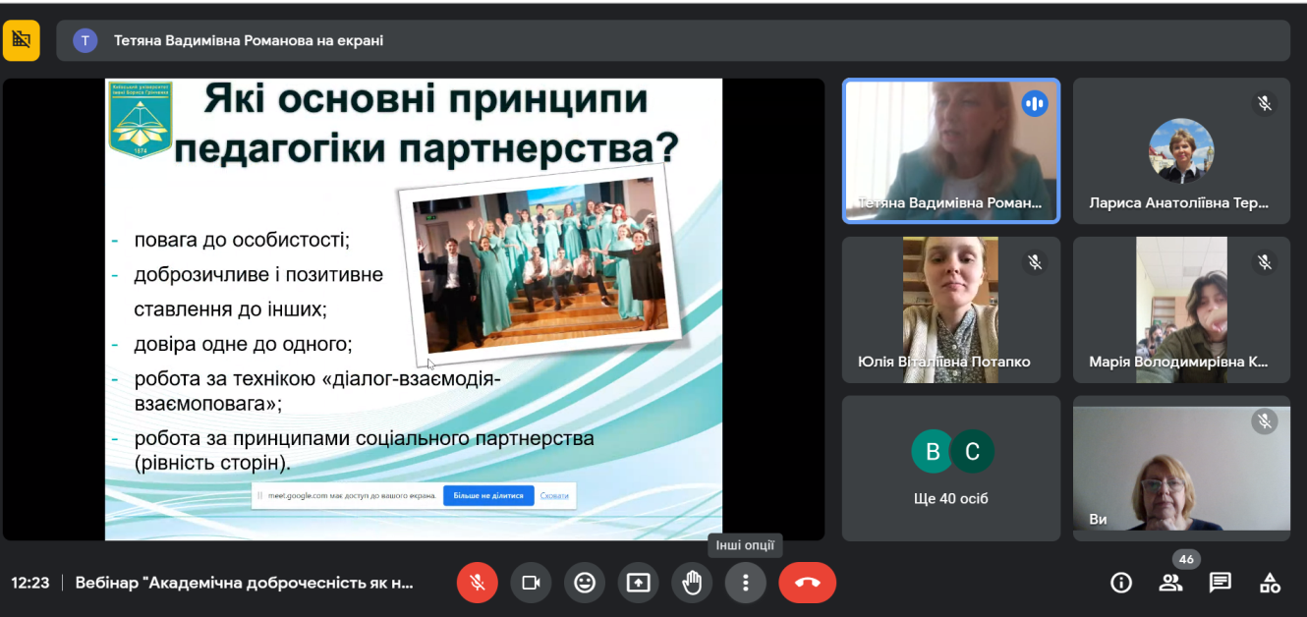1307x617 pixels.
Task: Click the 'Сховати' link
Action: [x=554, y=495]
